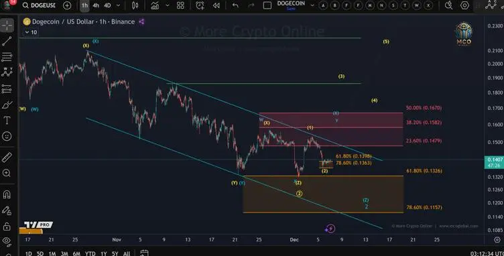Set the date range to 3M
This screenshot has height=256, width=504.
point(64,253)
